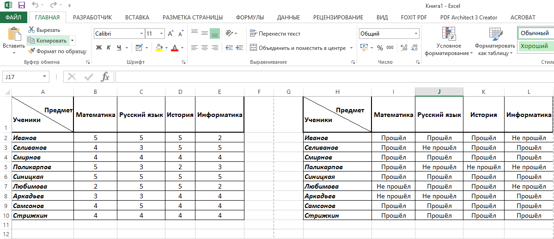Click the accounting currency format icon
Viewport: 554px width, 239px height.
[364, 48]
